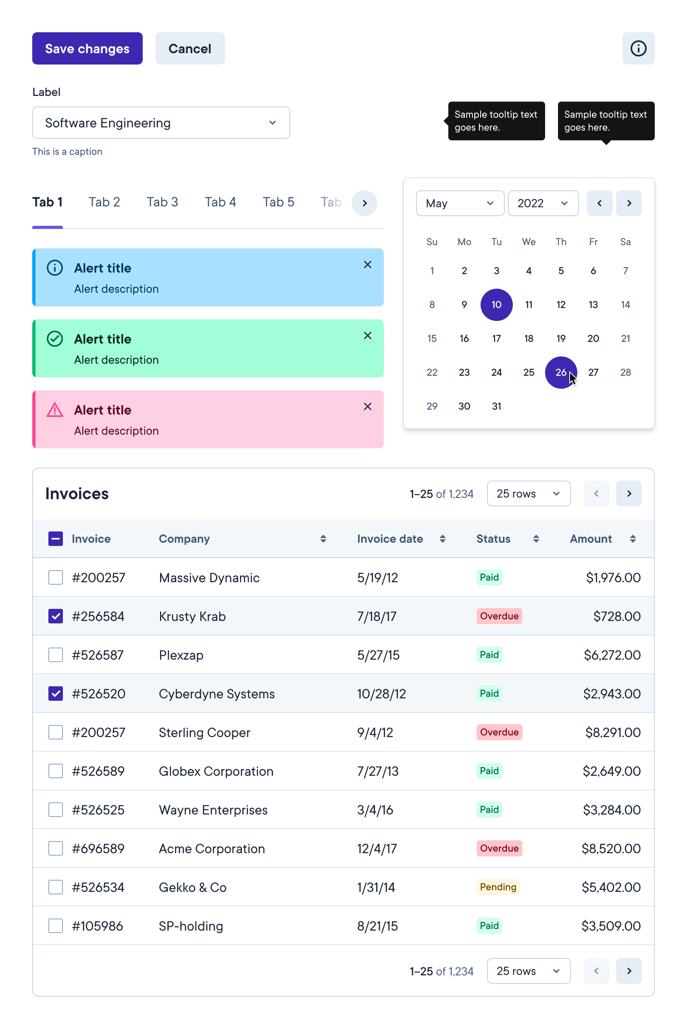Switch to Tab 2
The height and width of the screenshot is (1029, 687).
104,202
